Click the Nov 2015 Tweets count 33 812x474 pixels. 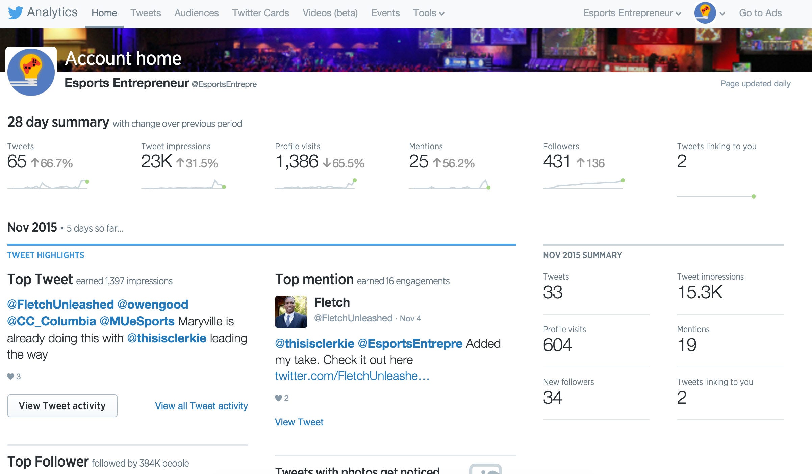553,292
